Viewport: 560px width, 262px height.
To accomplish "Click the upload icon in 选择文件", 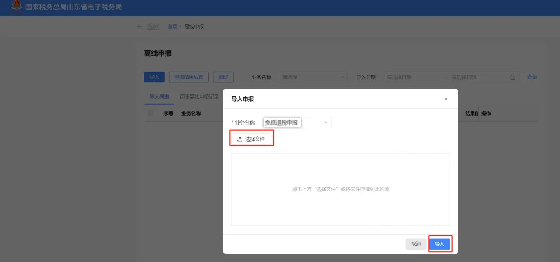I will [240, 139].
